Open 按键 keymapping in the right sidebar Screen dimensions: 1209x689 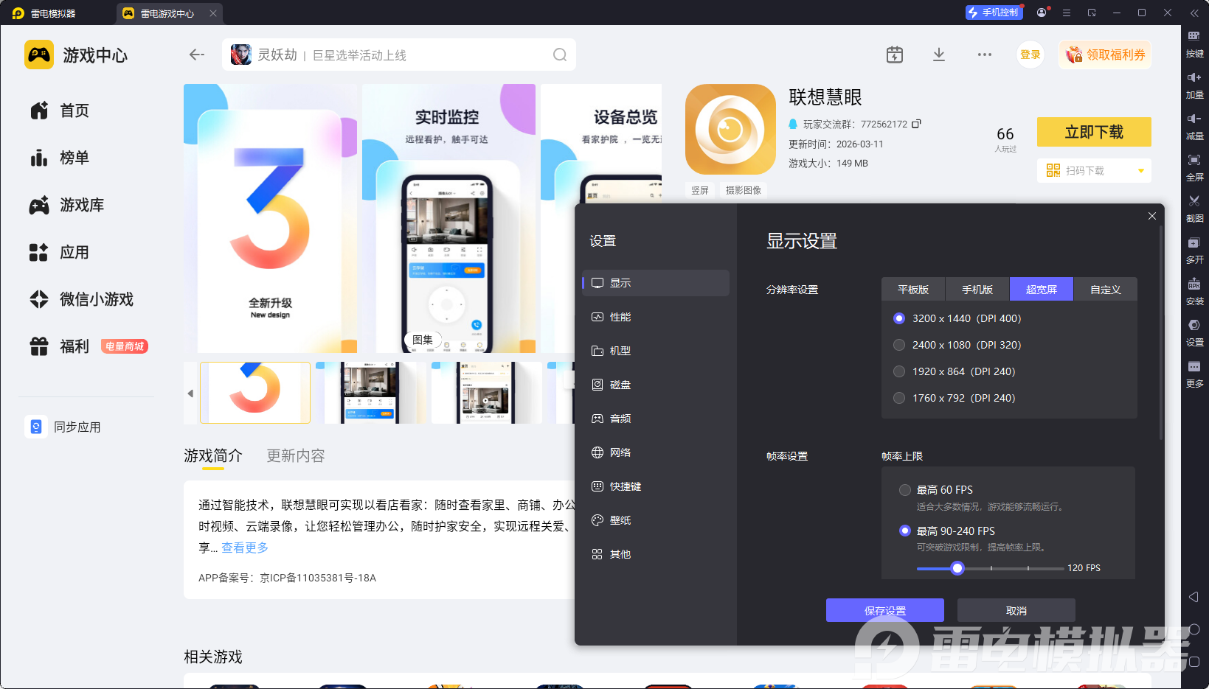click(1195, 44)
